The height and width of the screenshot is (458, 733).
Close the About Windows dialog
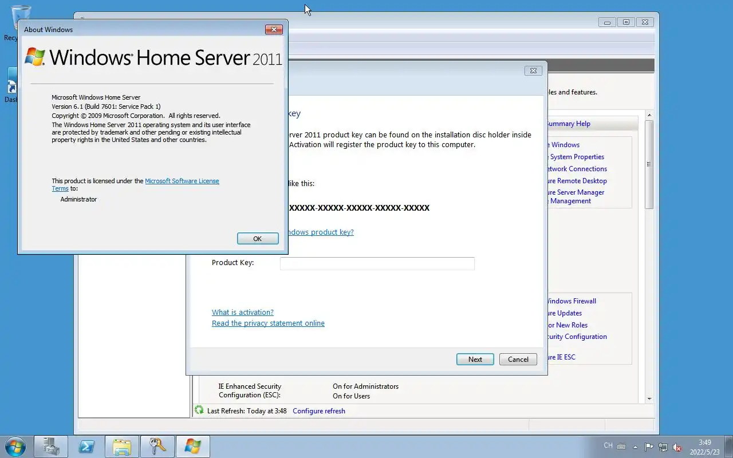pos(274,29)
